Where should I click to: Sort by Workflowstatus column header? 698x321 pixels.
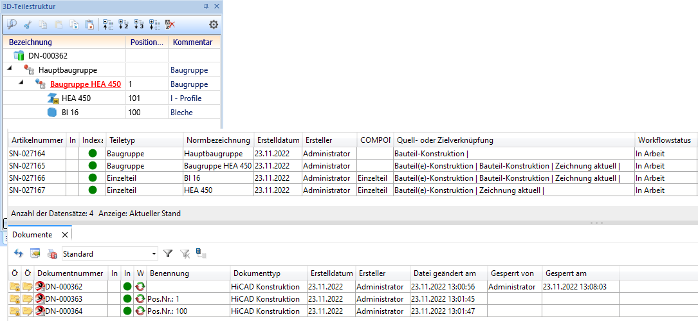tap(664, 140)
